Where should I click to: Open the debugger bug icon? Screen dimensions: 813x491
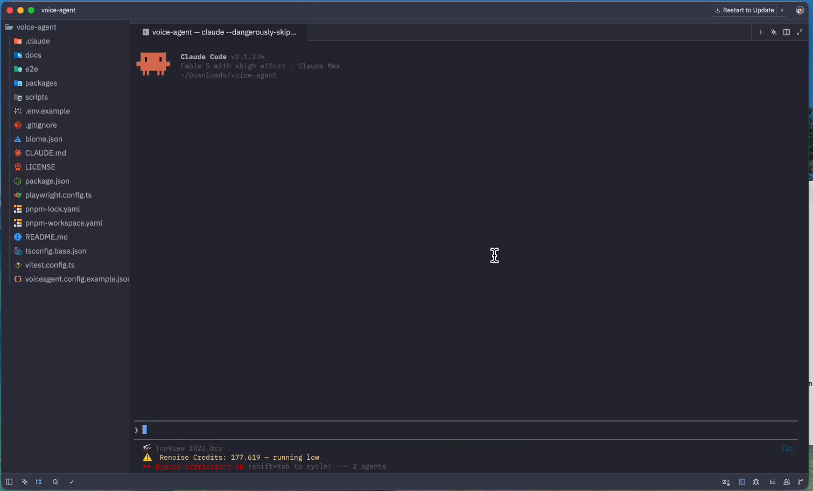coord(756,482)
